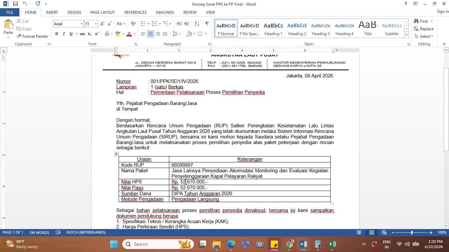Switch to the REFERENCES tab
Screen dimensions: 449x252
(x=135, y=12)
